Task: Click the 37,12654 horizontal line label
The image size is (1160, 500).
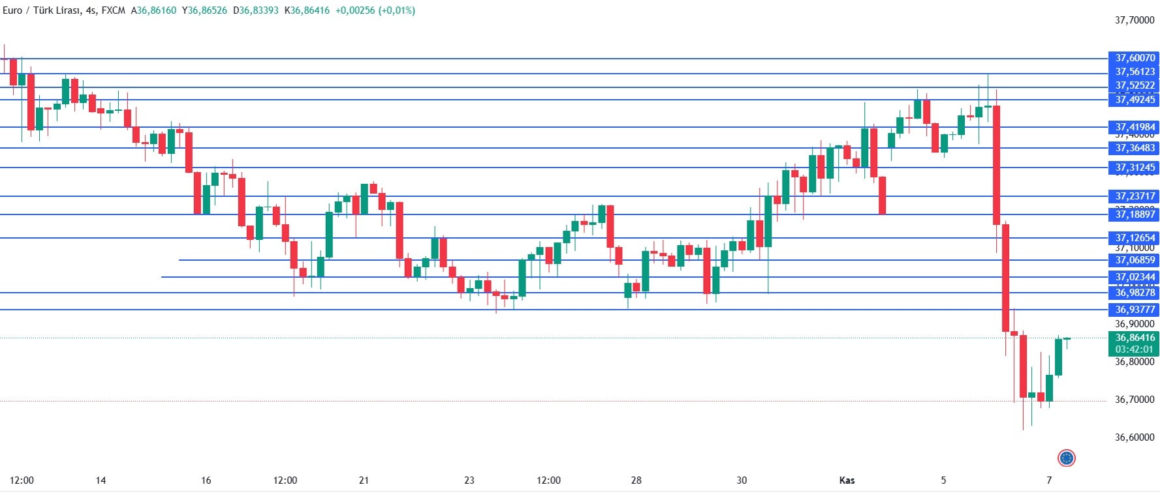Action: click(1135, 238)
